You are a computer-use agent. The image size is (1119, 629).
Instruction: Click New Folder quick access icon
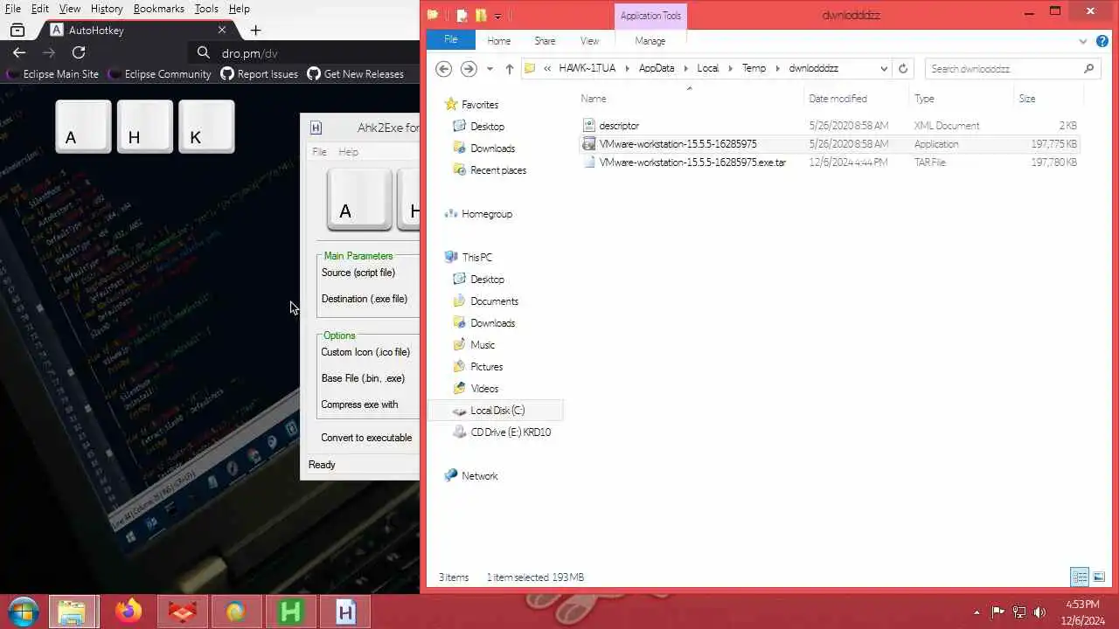(480, 16)
